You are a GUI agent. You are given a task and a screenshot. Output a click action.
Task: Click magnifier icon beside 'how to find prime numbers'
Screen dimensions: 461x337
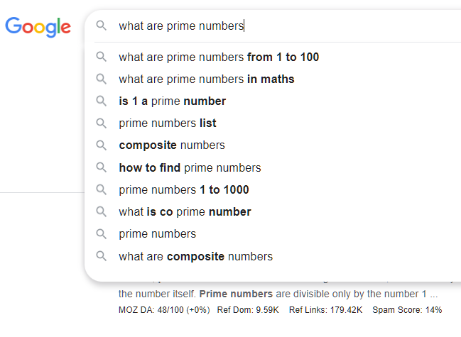click(102, 167)
